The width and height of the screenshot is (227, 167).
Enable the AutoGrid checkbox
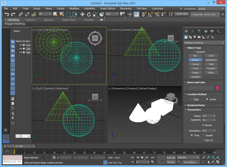[194, 52]
